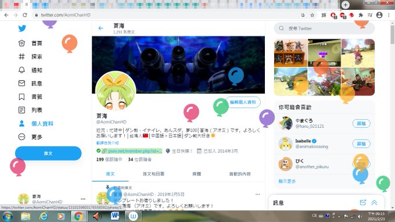395x222 pixels.
Task: Switch to Chrome in the taskbar
Action: (x=78, y=216)
